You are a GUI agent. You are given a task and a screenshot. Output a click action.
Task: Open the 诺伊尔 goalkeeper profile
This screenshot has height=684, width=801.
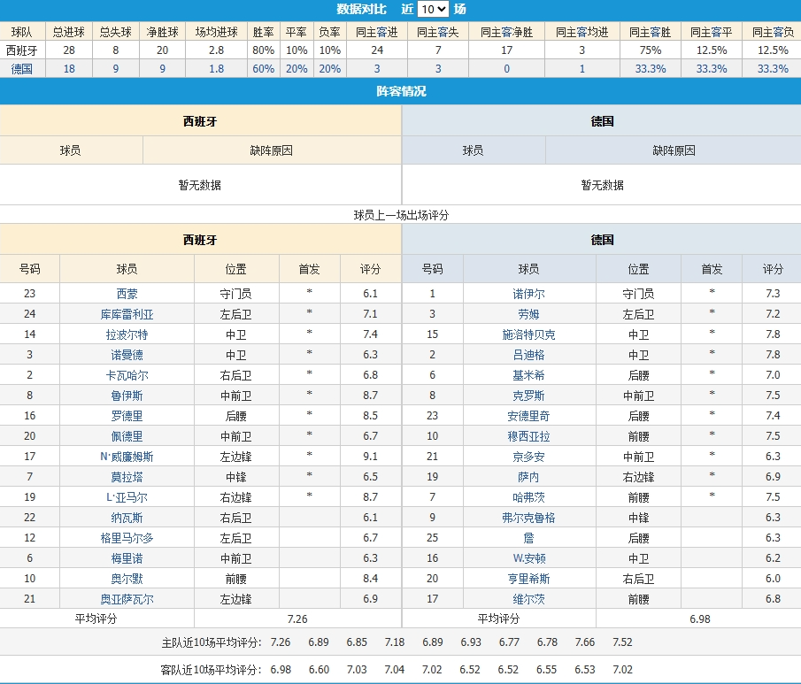click(x=528, y=294)
